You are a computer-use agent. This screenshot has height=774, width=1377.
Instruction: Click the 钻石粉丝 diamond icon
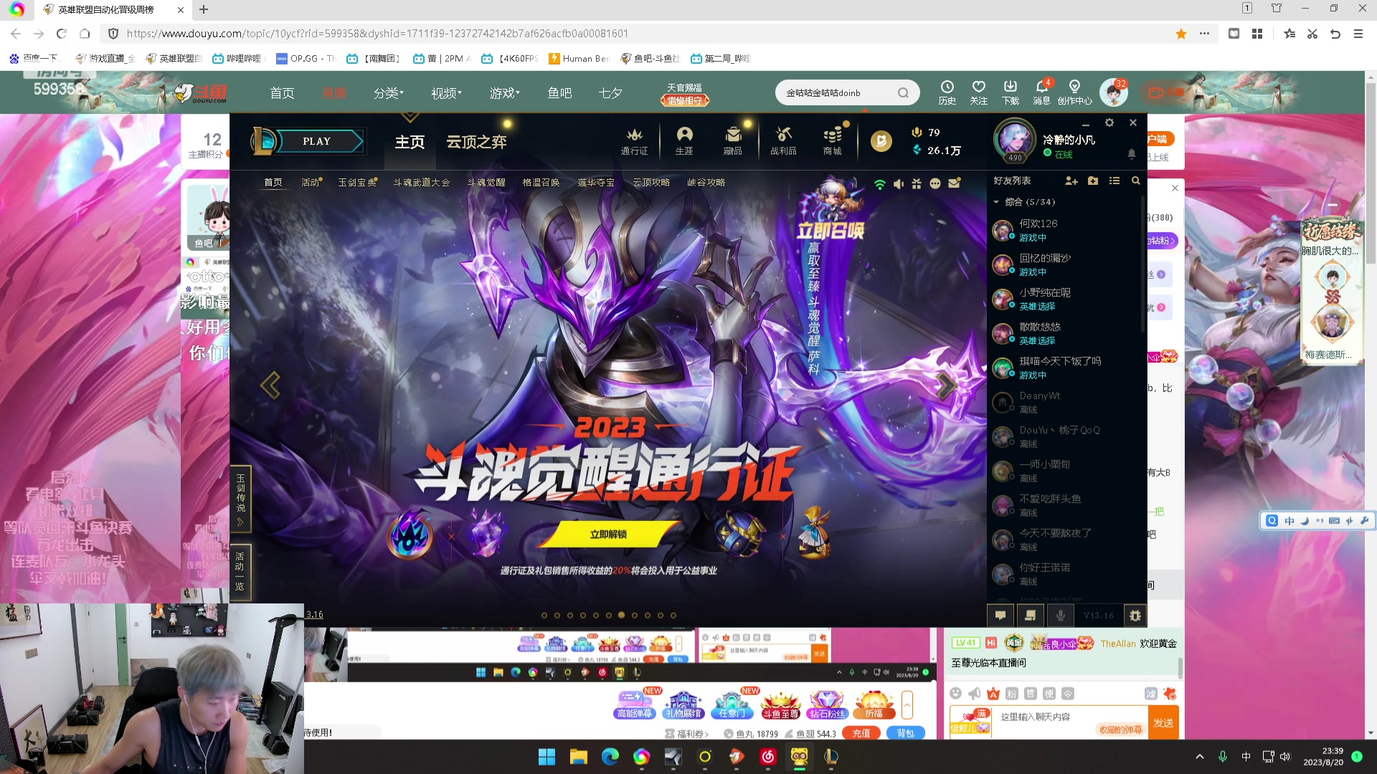tap(827, 703)
